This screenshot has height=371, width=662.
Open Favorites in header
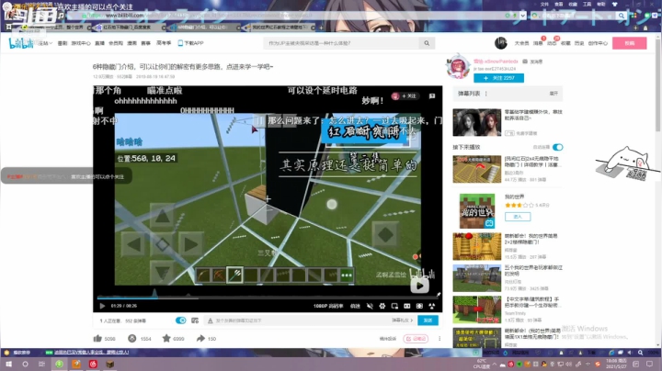tap(565, 43)
